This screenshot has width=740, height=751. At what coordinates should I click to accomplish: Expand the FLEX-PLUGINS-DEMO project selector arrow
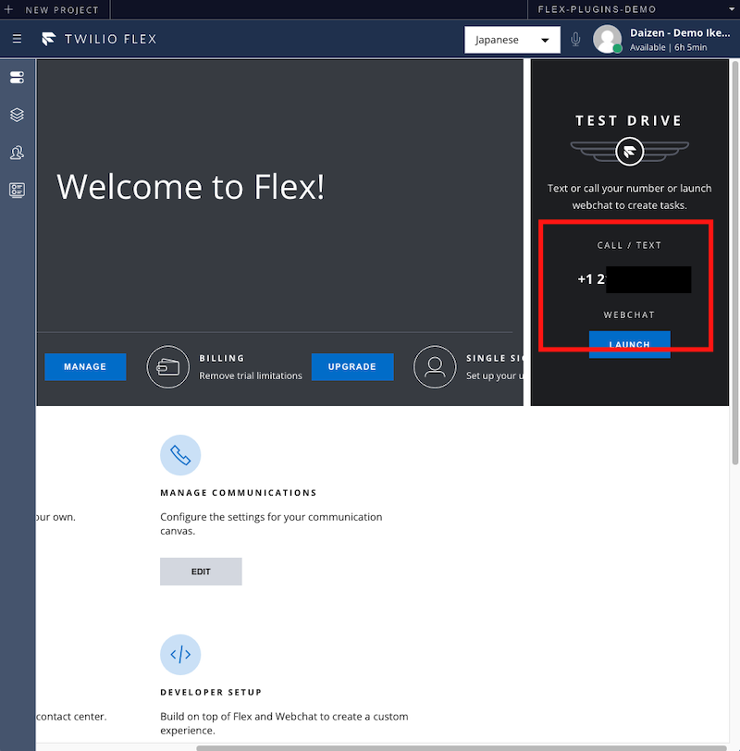[732, 9]
